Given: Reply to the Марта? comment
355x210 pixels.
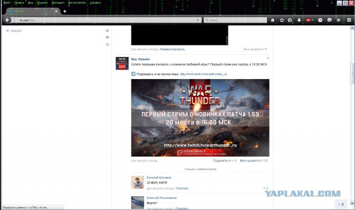Looking at the screenshot, I should (x=182, y=208).
